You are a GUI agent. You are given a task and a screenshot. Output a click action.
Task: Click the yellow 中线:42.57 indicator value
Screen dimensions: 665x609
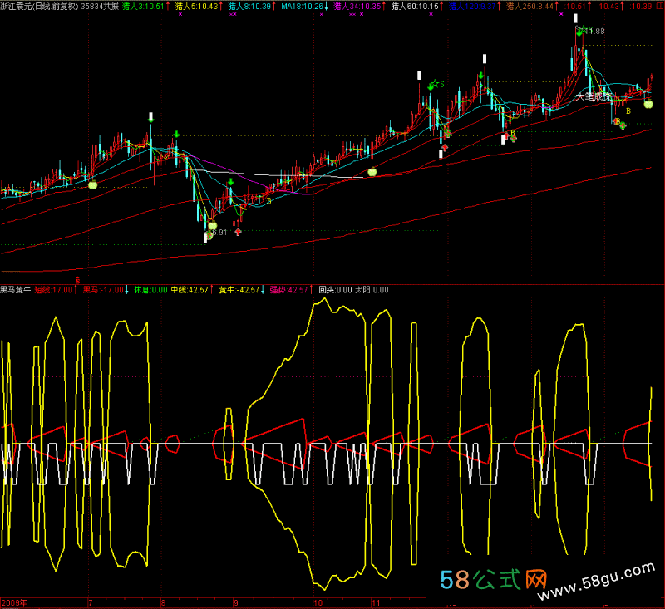click(190, 290)
